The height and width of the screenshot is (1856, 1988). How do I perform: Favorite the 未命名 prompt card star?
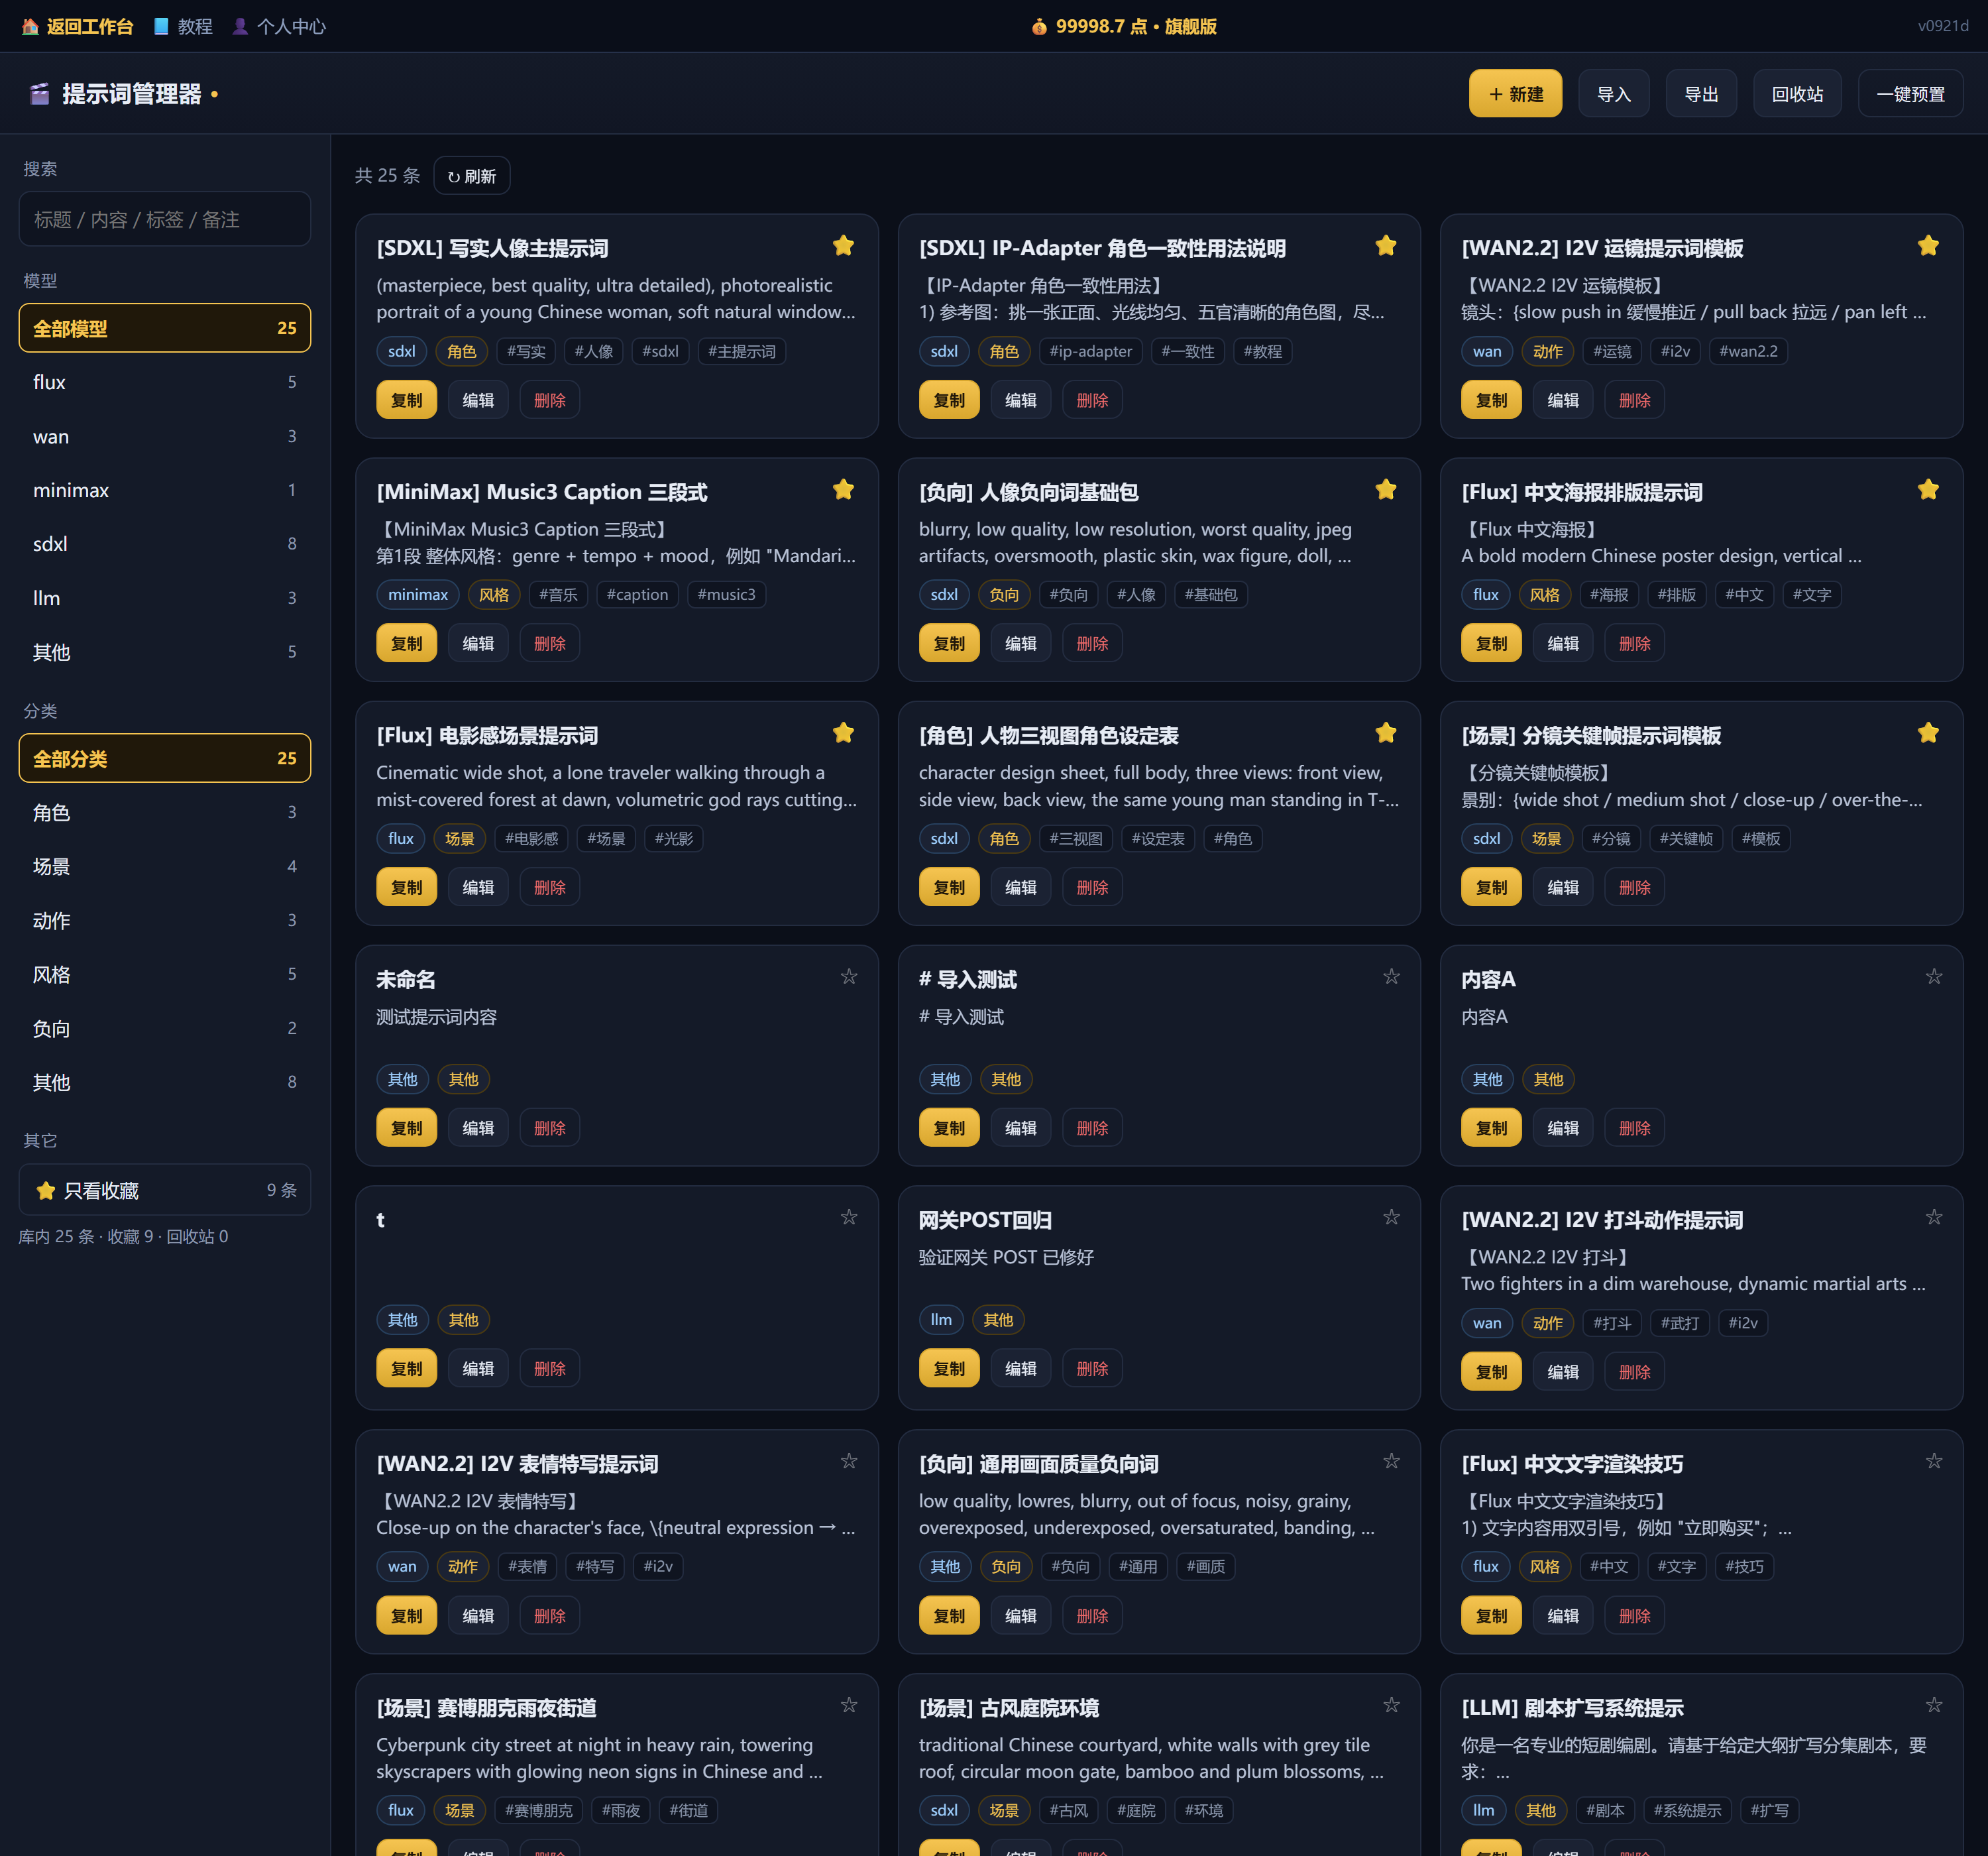849,976
